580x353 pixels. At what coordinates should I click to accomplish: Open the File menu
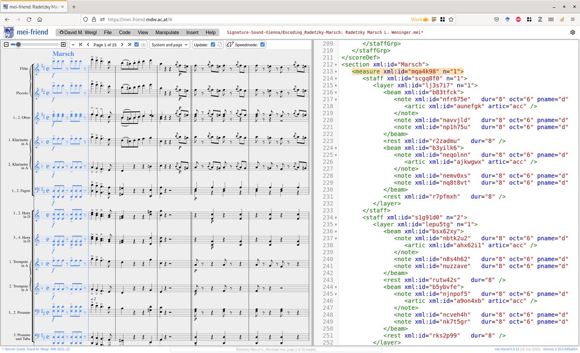pos(108,32)
